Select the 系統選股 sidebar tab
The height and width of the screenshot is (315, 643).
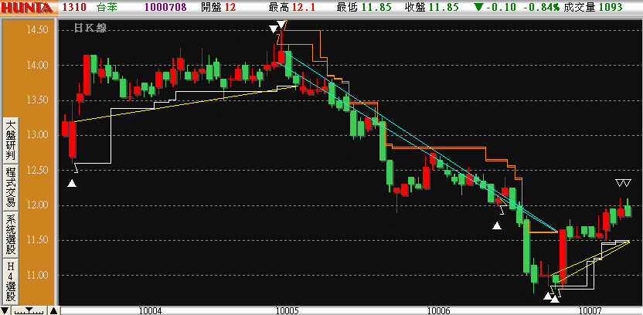pos(11,233)
